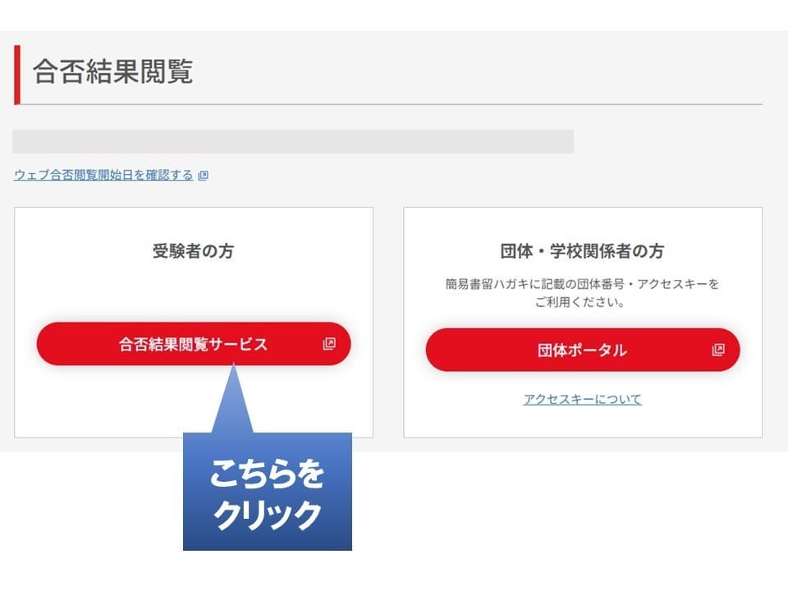The height and width of the screenshot is (591, 788).
Task: Click the blue こちらをクリック callout box
Action: (268, 492)
